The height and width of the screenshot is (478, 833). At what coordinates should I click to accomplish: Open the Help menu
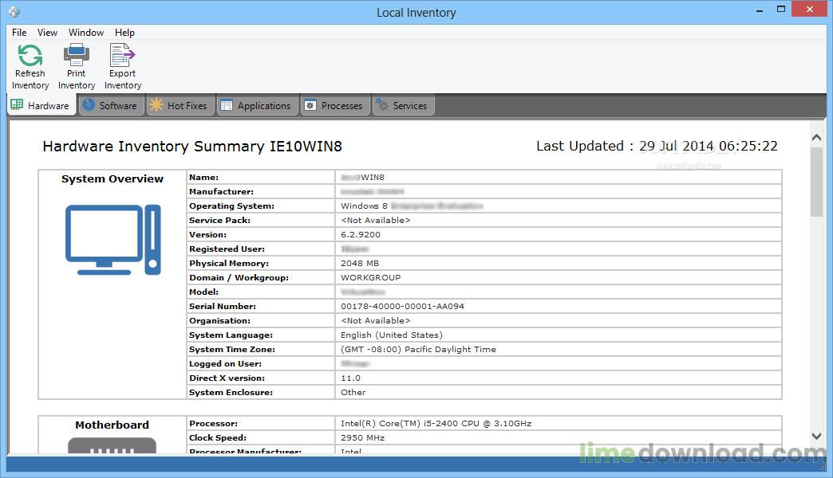click(124, 33)
